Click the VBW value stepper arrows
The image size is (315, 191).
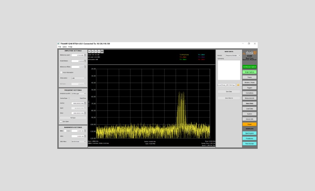click(85, 136)
